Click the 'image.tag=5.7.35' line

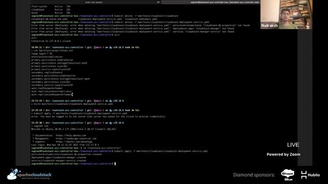[42, 54]
